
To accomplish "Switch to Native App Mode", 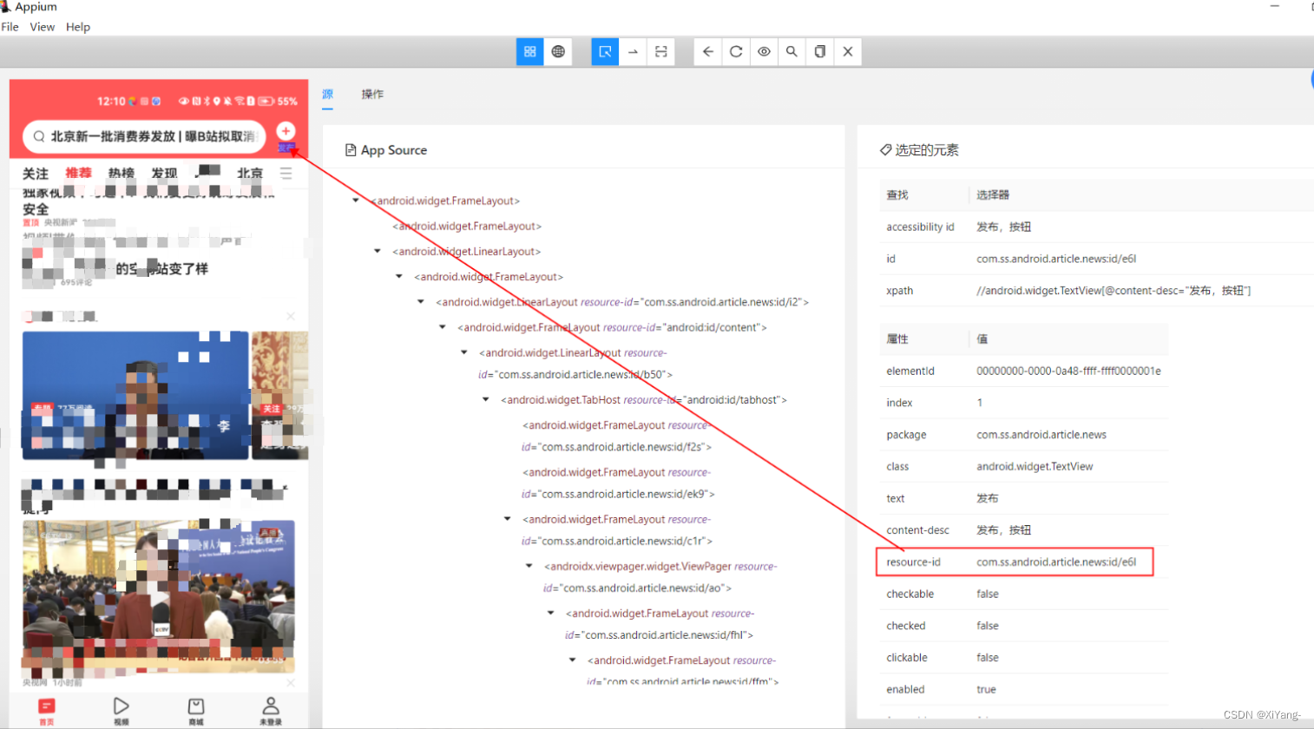I will [x=529, y=52].
